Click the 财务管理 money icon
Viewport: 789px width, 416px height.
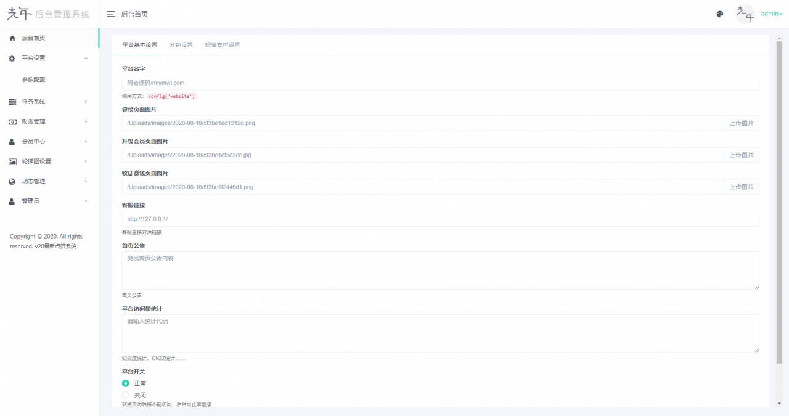(12, 121)
